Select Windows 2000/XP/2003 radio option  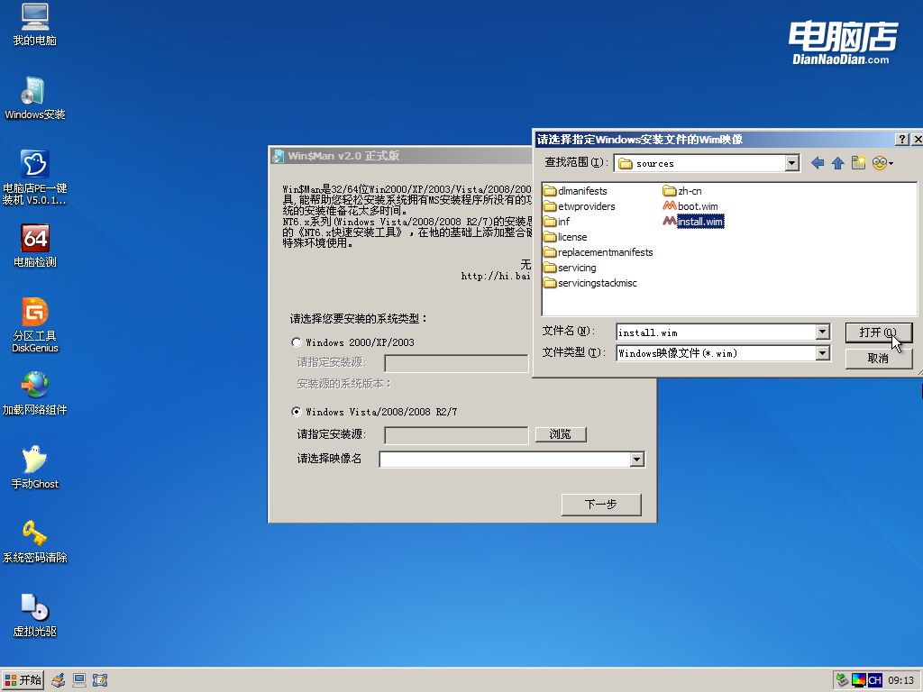pyautogui.click(x=297, y=342)
